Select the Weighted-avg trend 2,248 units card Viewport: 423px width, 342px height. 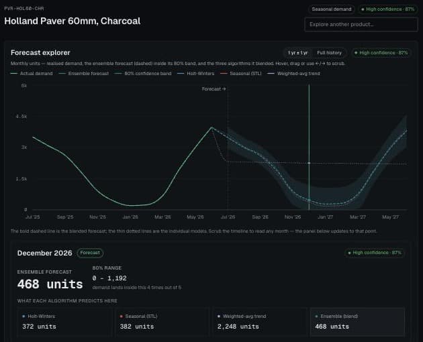tap(260, 322)
